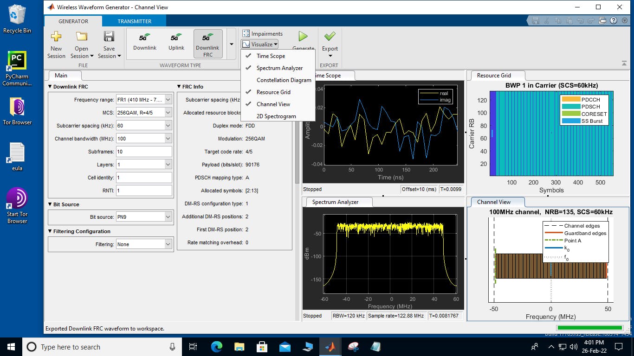The image size is (634, 356).
Task: Open the Recycle Bin desktop icon
Action: [17, 19]
